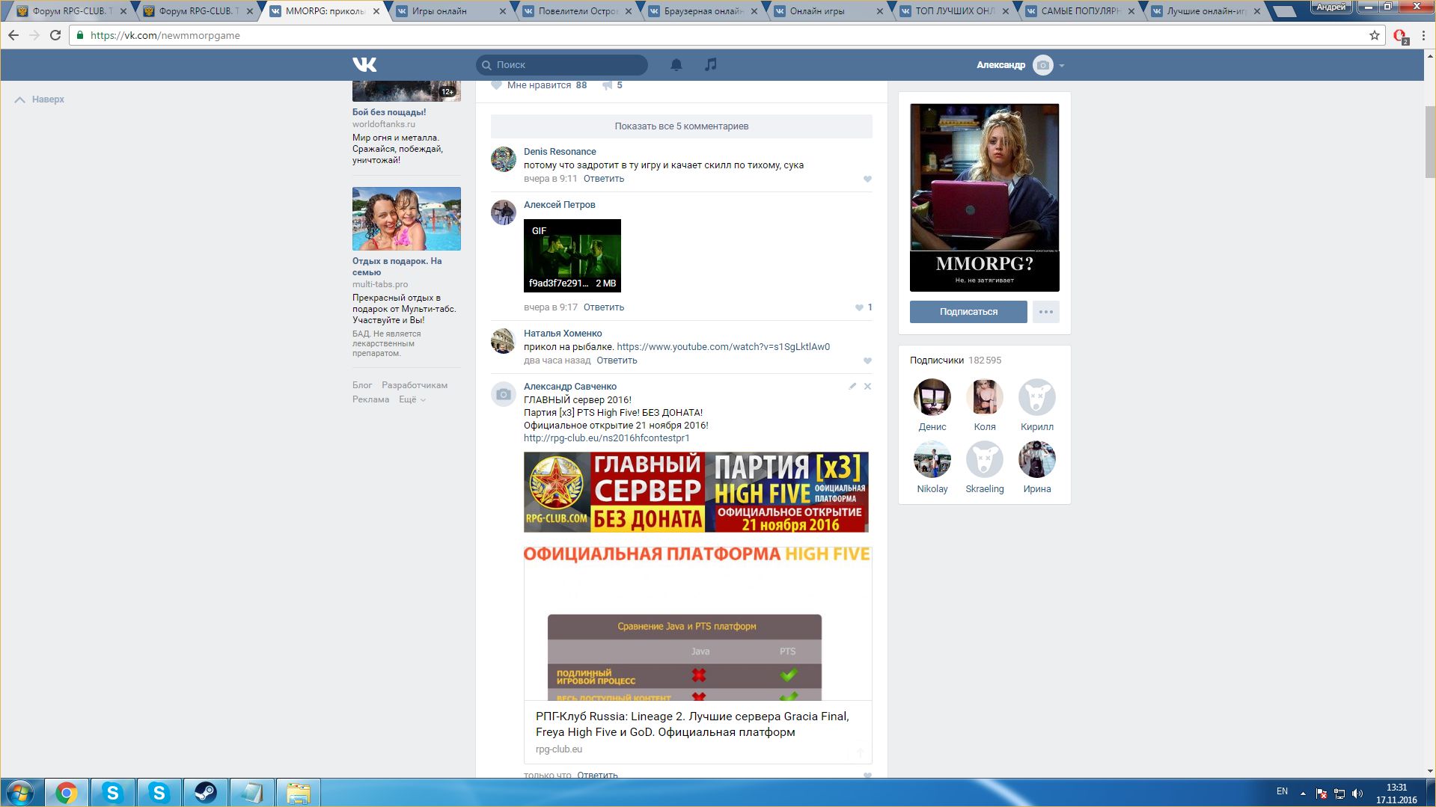This screenshot has width=1436, height=807.
Task: Open the Отдых в подарок ad image
Action: 406,218
